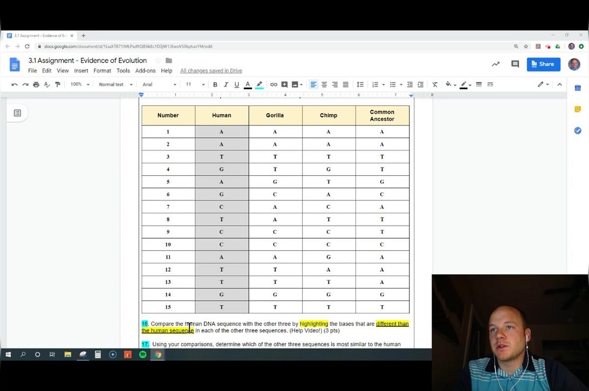Insert a link with the Insert link icon
This screenshot has height=391, width=589.
[x=273, y=84]
